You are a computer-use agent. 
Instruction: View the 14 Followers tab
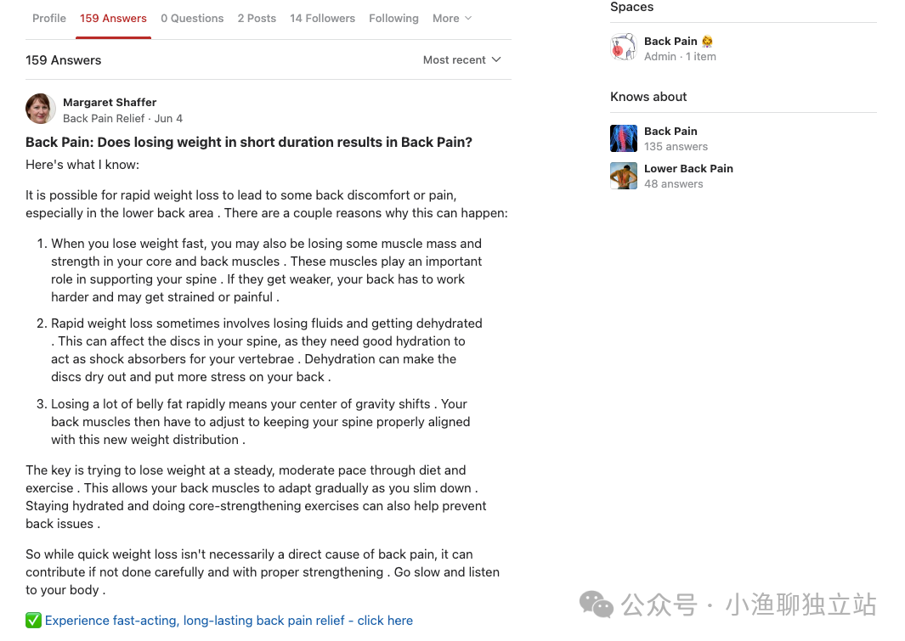tap(322, 19)
